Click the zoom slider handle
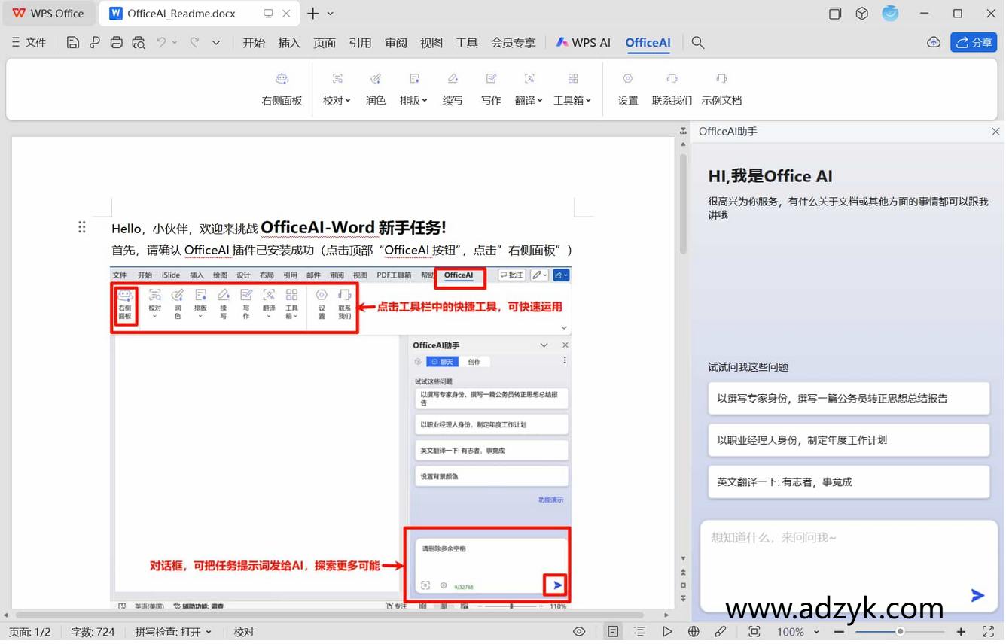The width and height of the screenshot is (1006, 644). 900,632
